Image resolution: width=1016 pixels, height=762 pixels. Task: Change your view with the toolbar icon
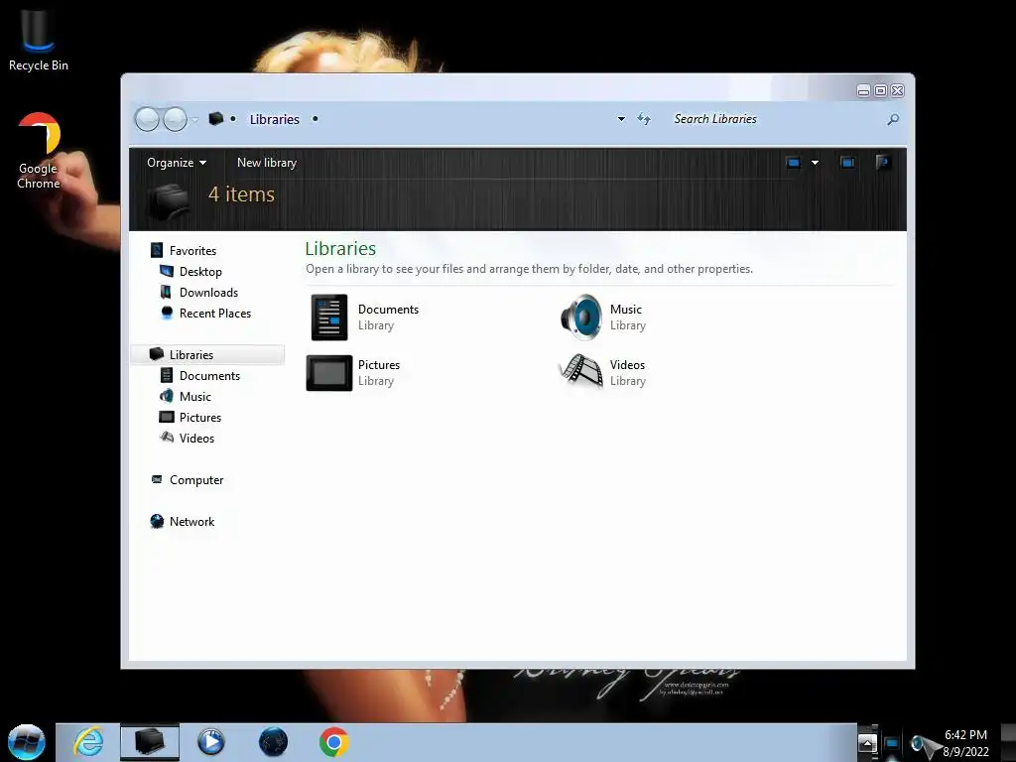click(793, 163)
